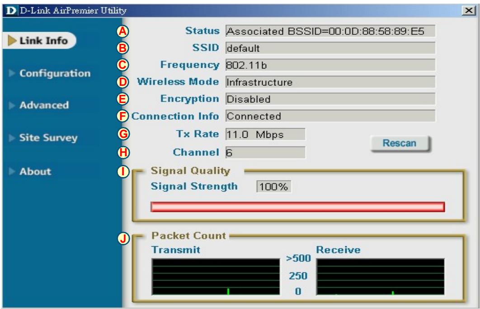Click the Signal Quality group title
This screenshot has height=309, width=480.
tap(190, 171)
